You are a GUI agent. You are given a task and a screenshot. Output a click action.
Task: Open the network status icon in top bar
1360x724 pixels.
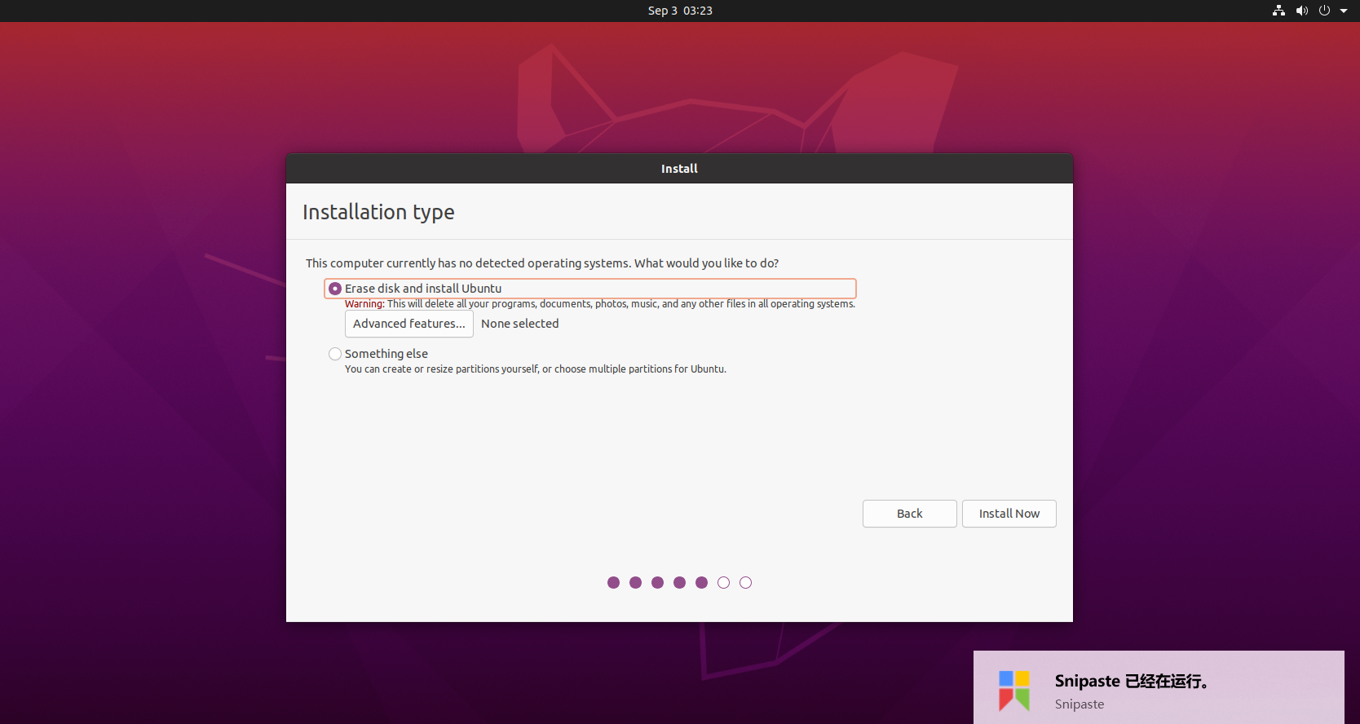(x=1278, y=11)
